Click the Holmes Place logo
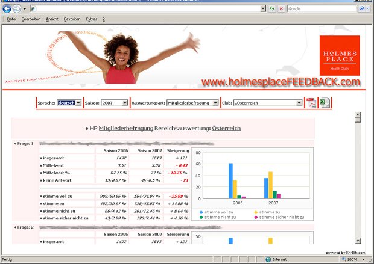The height and width of the screenshot is (264, 374). [340, 55]
